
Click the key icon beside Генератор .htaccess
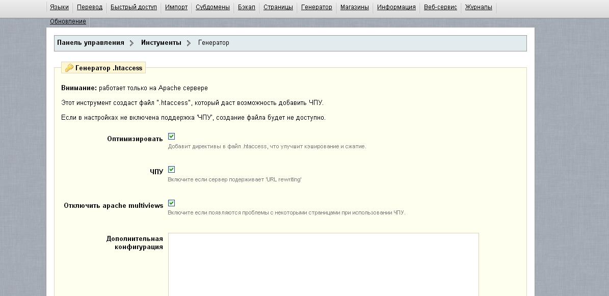[69, 68]
